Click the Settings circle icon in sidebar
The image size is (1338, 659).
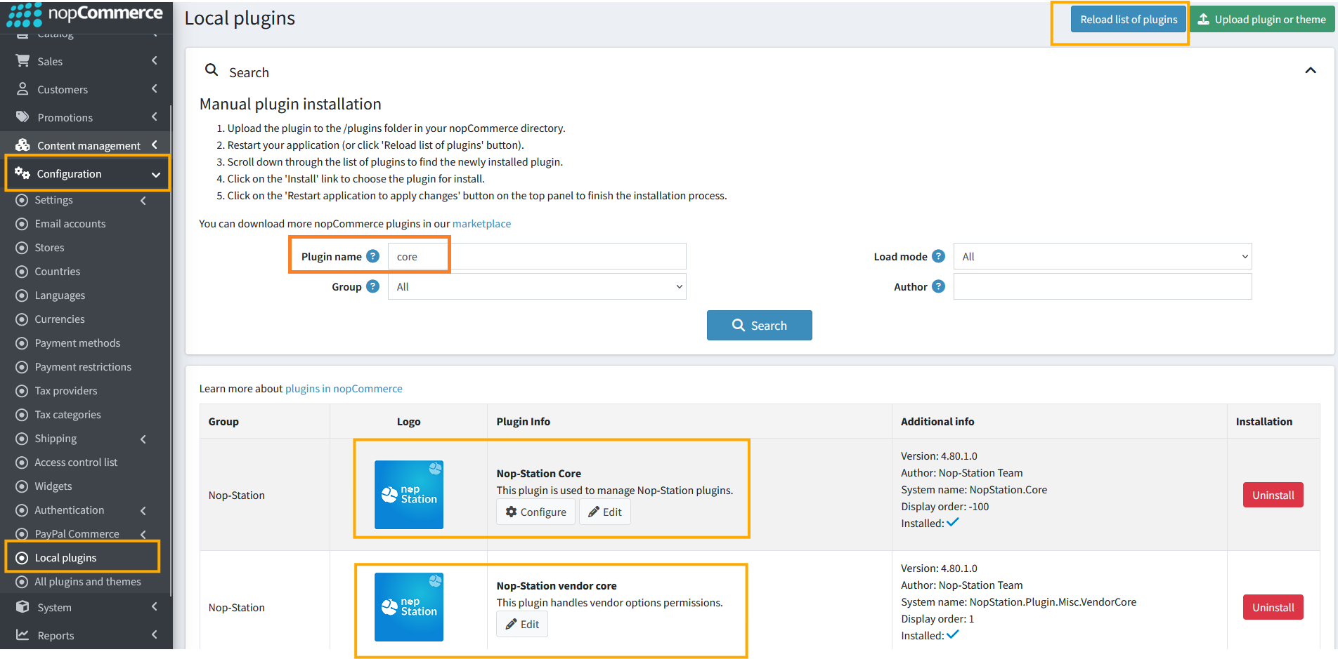22,200
